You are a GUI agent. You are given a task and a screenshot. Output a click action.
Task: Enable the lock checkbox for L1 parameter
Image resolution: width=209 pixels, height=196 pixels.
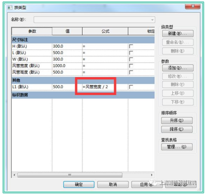point(131,87)
